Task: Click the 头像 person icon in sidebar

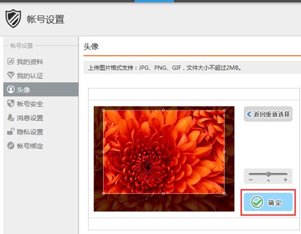Action: 11,89
